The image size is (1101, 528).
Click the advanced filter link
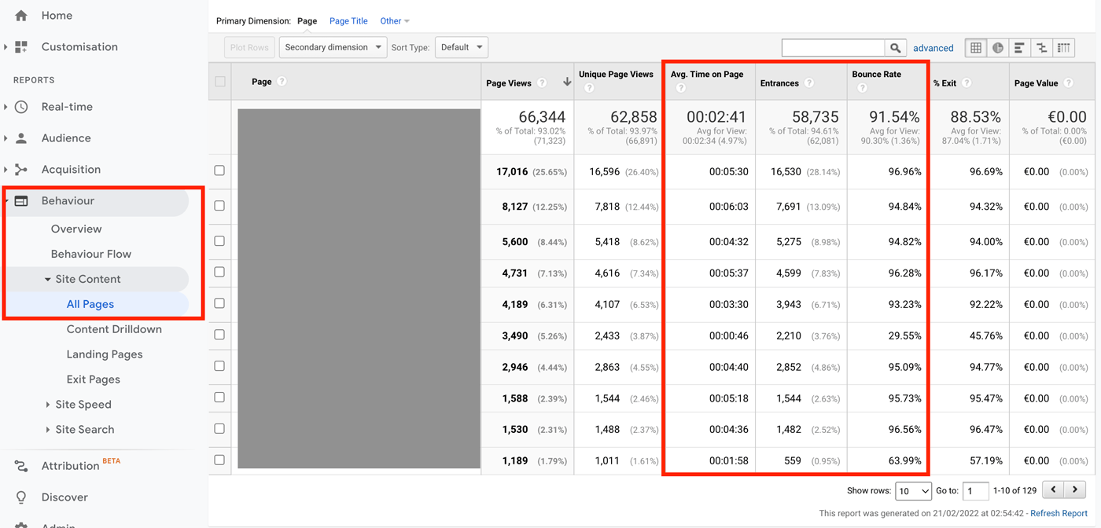[x=933, y=48]
